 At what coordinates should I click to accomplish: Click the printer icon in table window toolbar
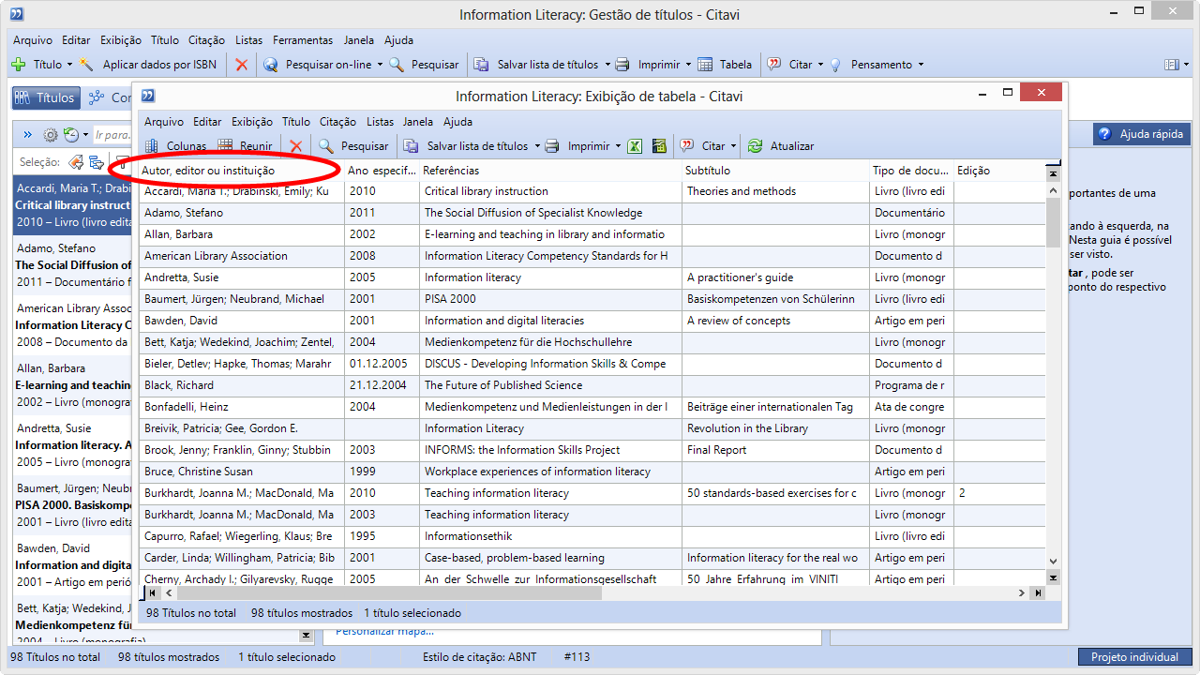[x=552, y=146]
